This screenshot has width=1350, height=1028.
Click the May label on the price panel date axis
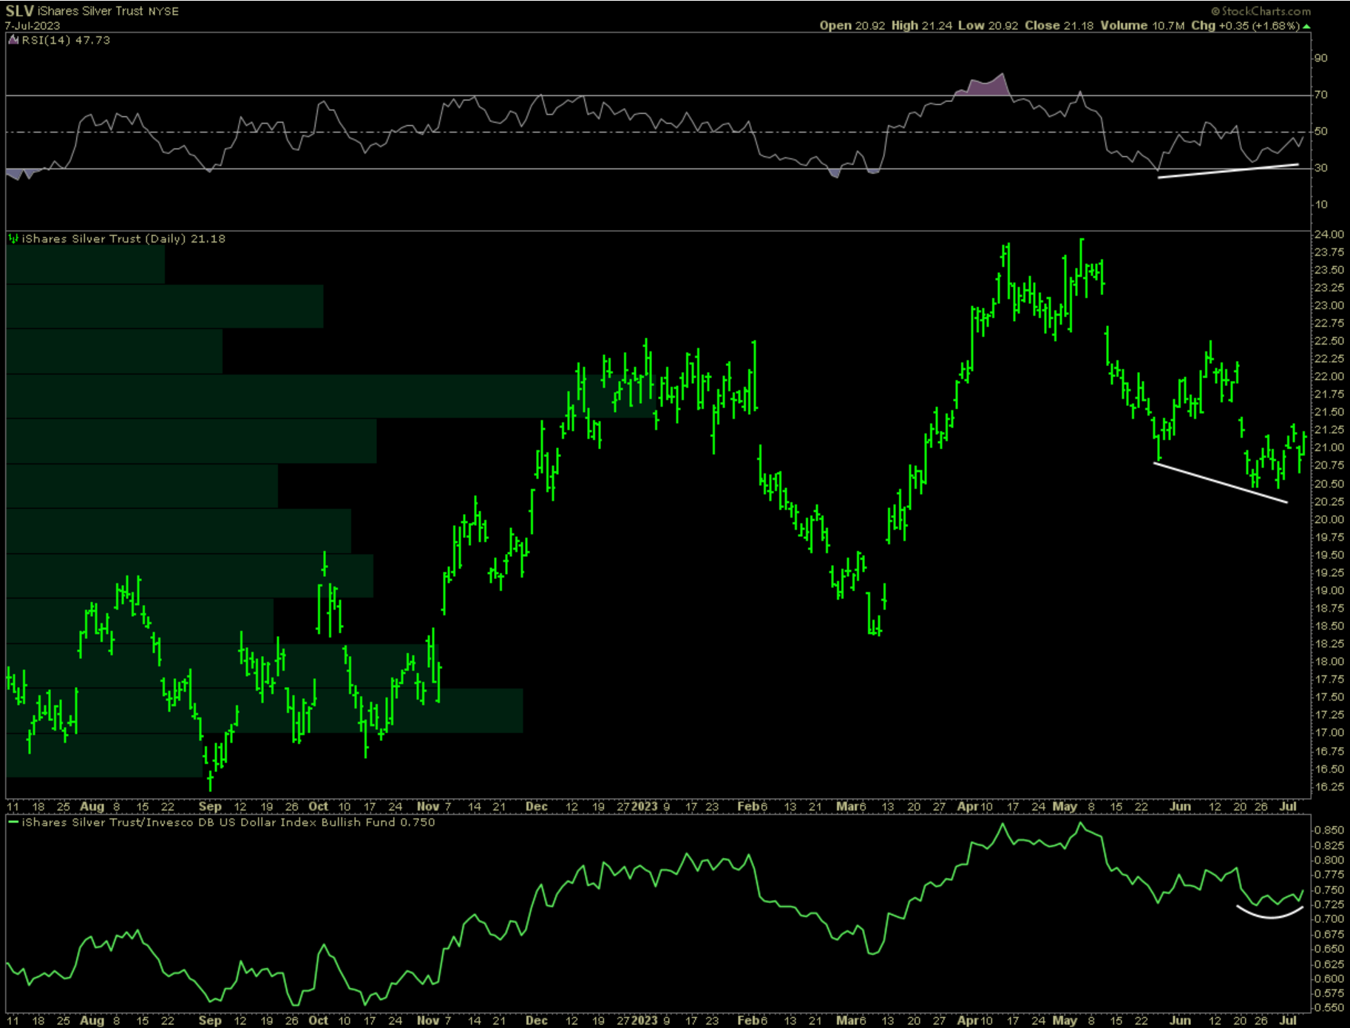pos(1065,806)
